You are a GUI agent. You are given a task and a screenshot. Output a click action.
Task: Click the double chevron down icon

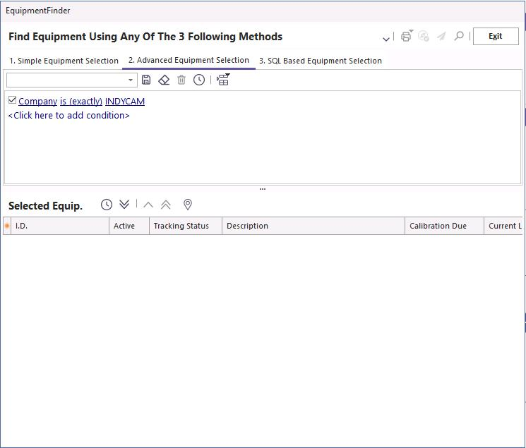[x=124, y=205]
